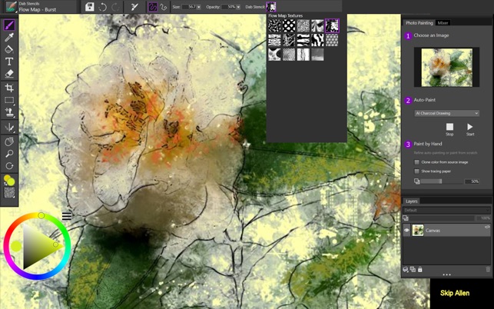The width and height of the screenshot is (494, 309).
Task: Select the Crop tool
Action: coord(9,88)
